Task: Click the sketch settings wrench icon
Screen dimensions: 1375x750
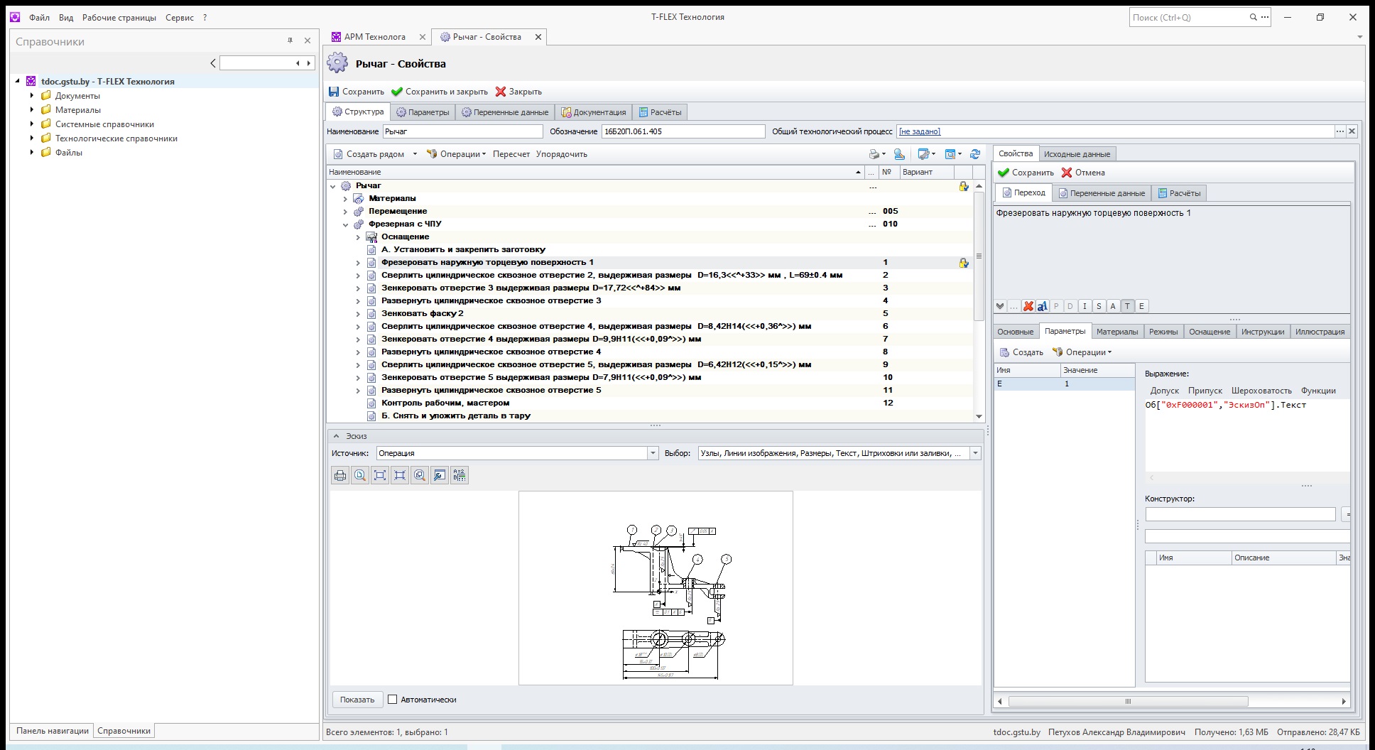Action: click(x=440, y=475)
